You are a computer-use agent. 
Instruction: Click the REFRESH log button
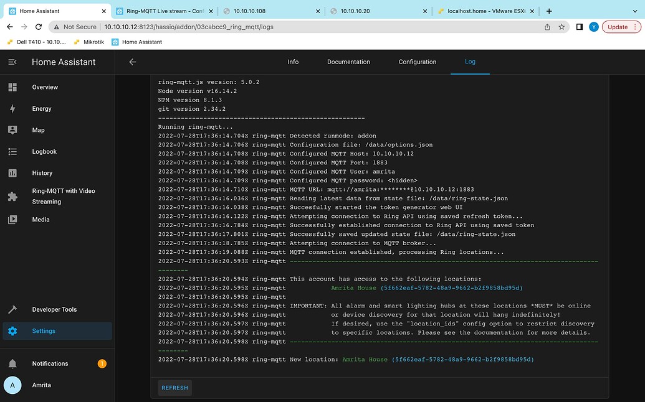point(175,388)
